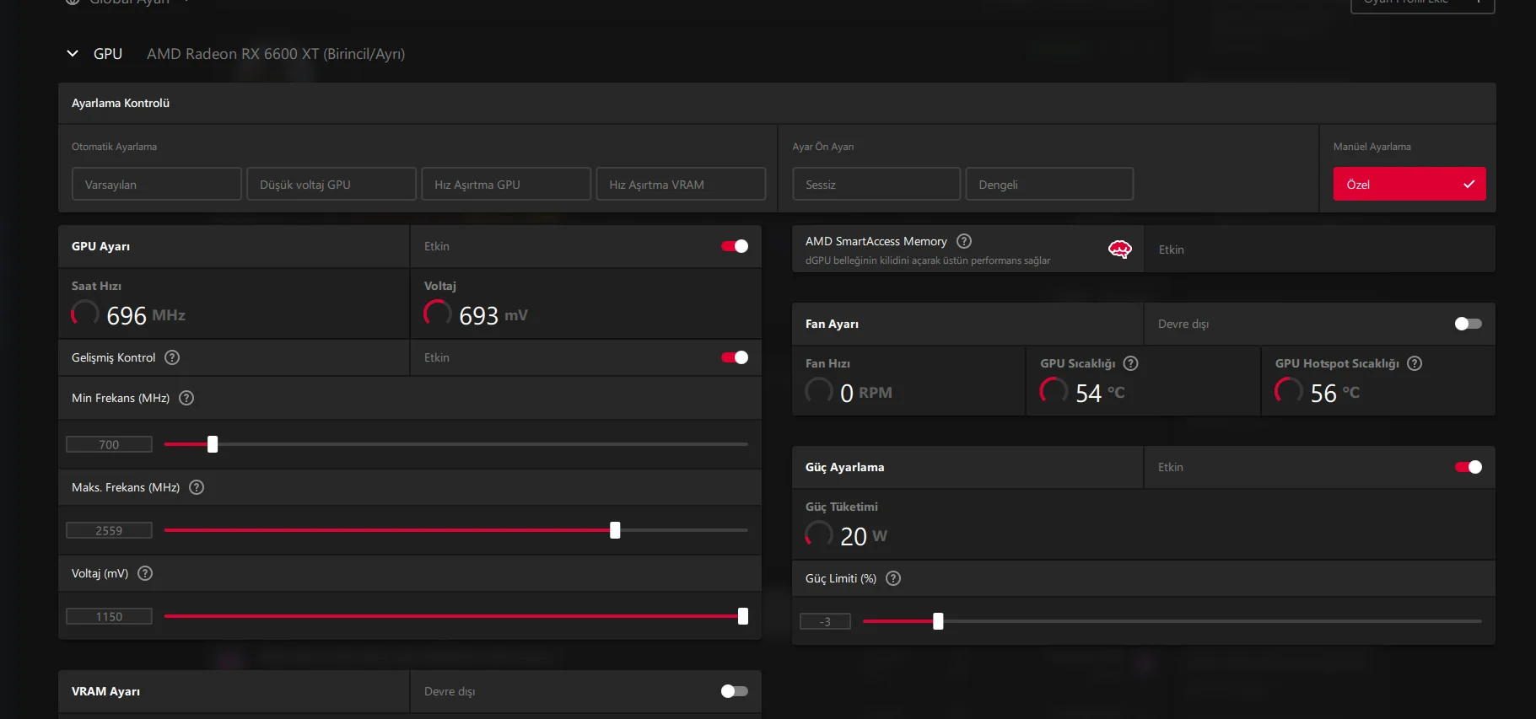The height and width of the screenshot is (719, 1536).
Task: Click the Ayar Ön Ayarı label
Action: coord(823,147)
